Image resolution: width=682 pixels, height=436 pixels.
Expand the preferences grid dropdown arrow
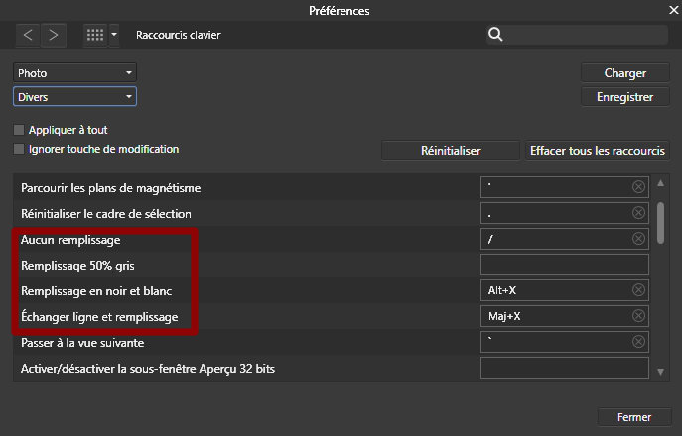(x=114, y=35)
